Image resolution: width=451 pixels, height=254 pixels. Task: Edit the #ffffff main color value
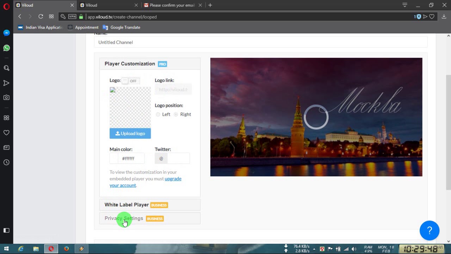[131, 158]
